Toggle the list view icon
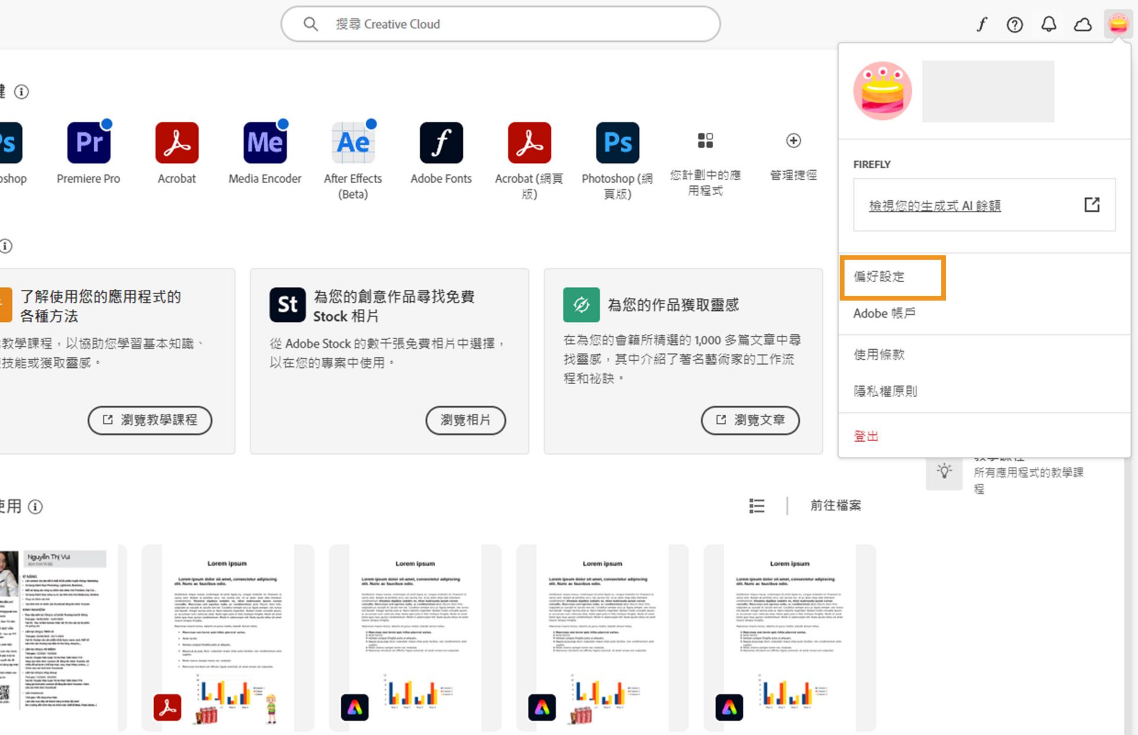Viewport: 1138px width, 735px height. [757, 506]
